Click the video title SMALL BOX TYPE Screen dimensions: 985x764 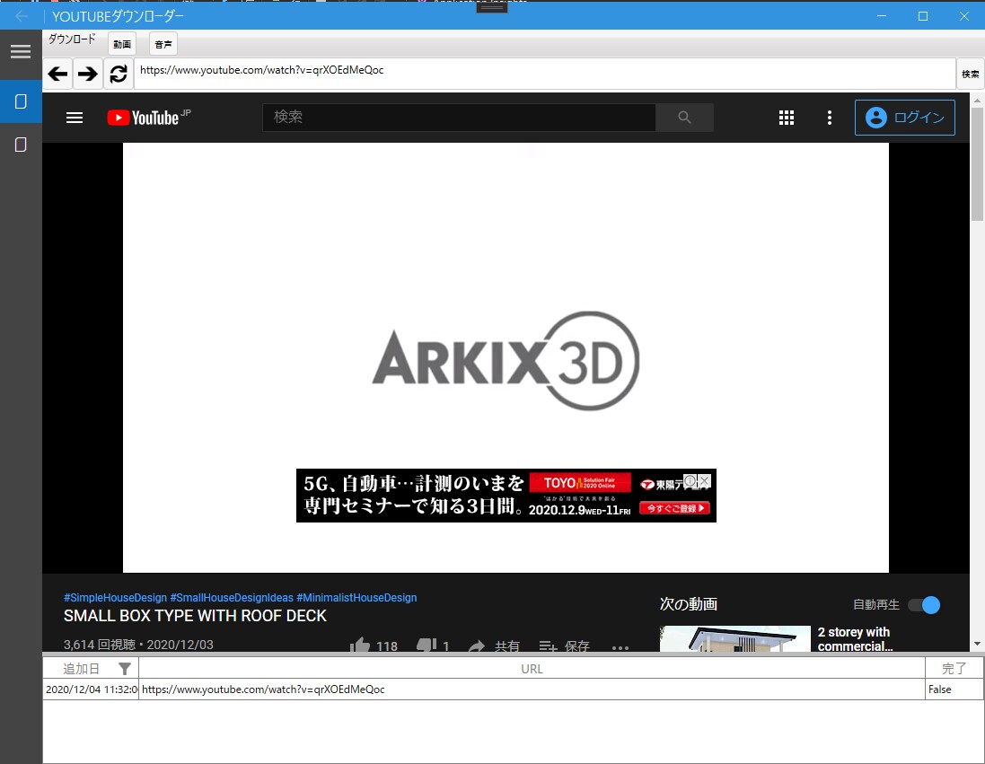195,616
